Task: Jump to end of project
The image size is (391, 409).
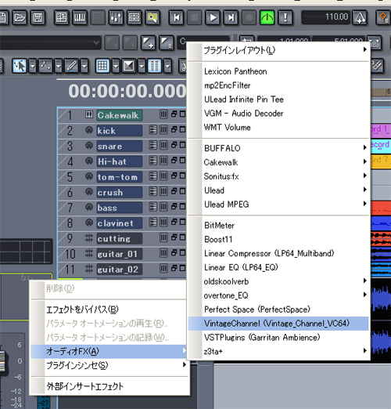Action: tap(231, 17)
